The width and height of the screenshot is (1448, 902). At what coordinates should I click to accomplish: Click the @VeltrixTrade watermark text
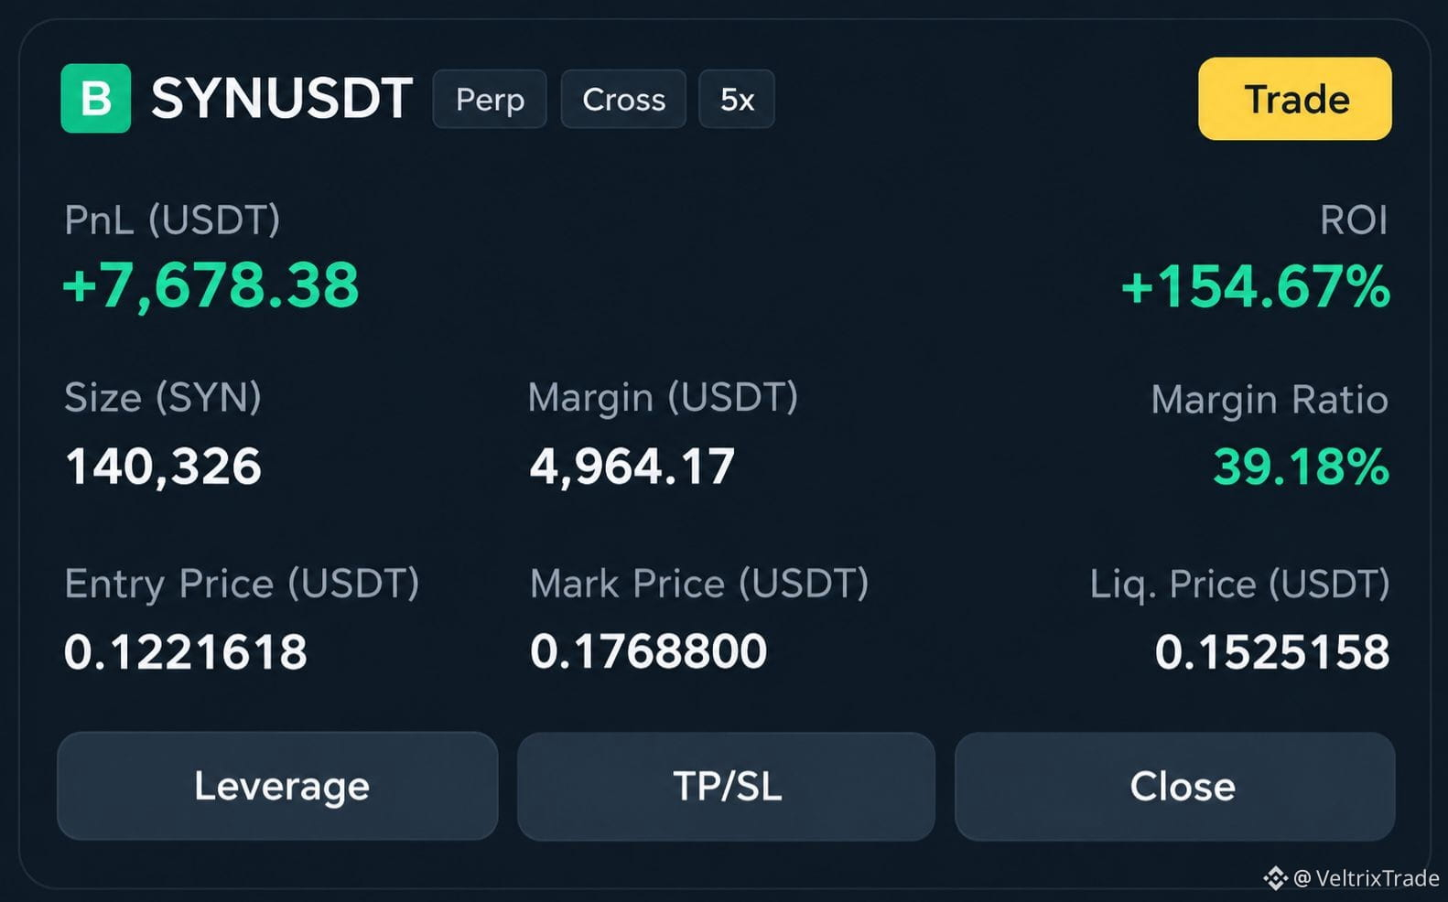[x=1367, y=878]
